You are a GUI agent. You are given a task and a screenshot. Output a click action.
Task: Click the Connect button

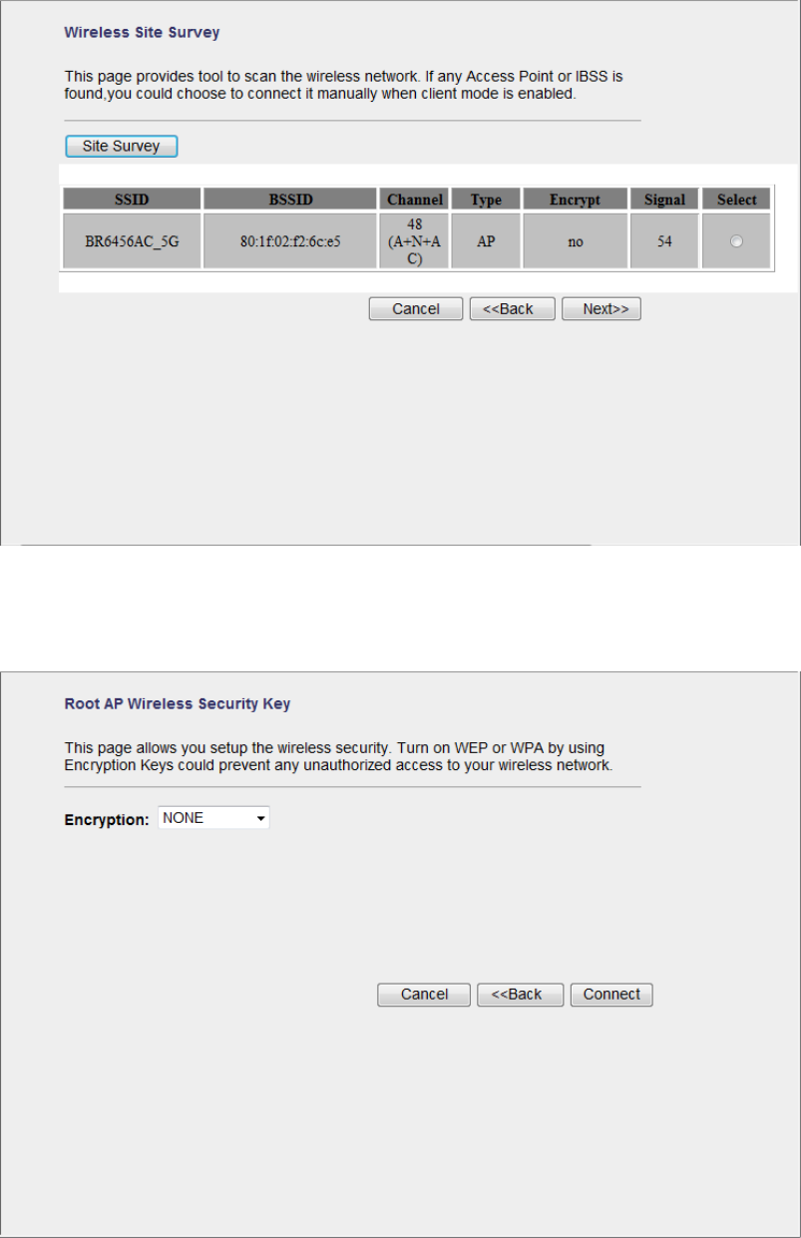point(611,995)
